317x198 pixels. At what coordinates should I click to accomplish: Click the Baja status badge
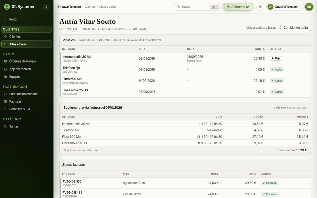click(x=276, y=58)
